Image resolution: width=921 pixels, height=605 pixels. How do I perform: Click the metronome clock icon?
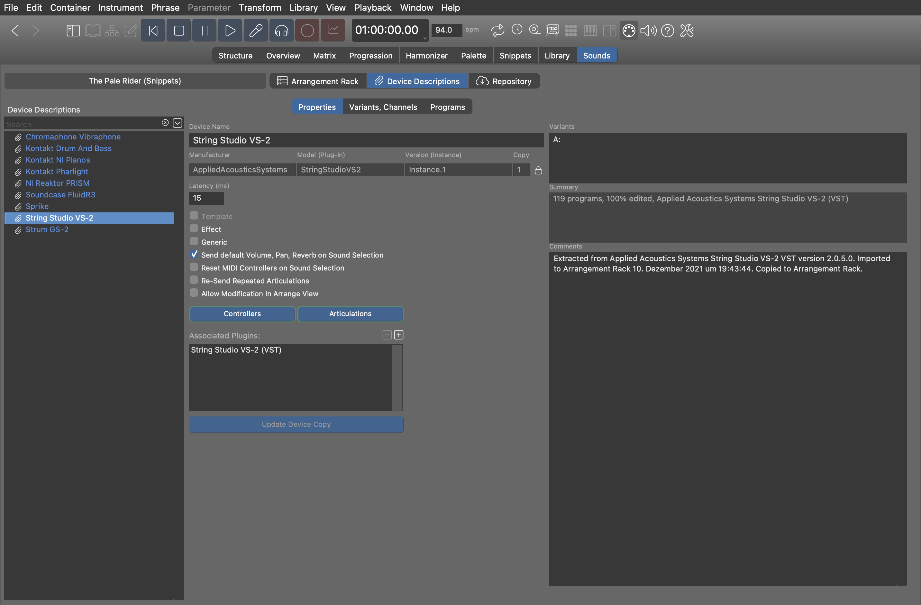517,29
